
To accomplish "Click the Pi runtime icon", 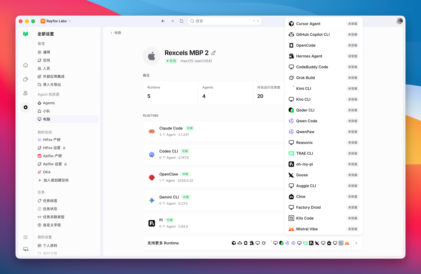I will click(152, 223).
